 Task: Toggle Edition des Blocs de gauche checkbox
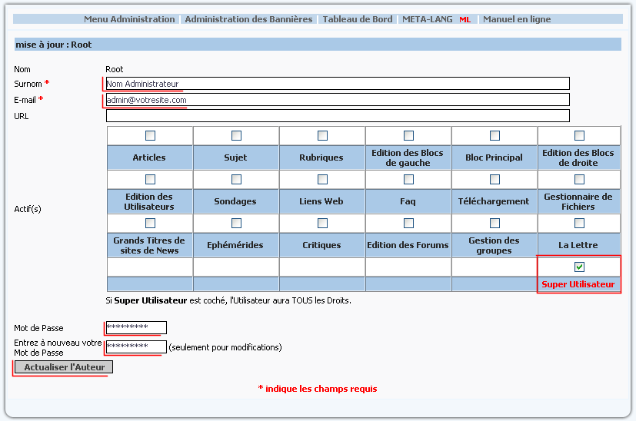pyautogui.click(x=408, y=135)
